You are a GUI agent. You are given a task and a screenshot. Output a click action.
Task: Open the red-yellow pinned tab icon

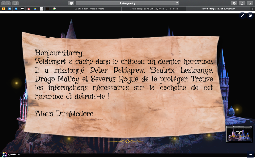(3, 9)
